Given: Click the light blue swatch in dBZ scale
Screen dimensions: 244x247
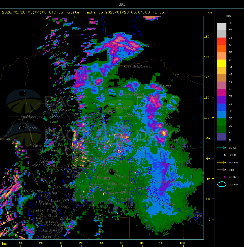Looking at the screenshot, I should coord(222,115).
